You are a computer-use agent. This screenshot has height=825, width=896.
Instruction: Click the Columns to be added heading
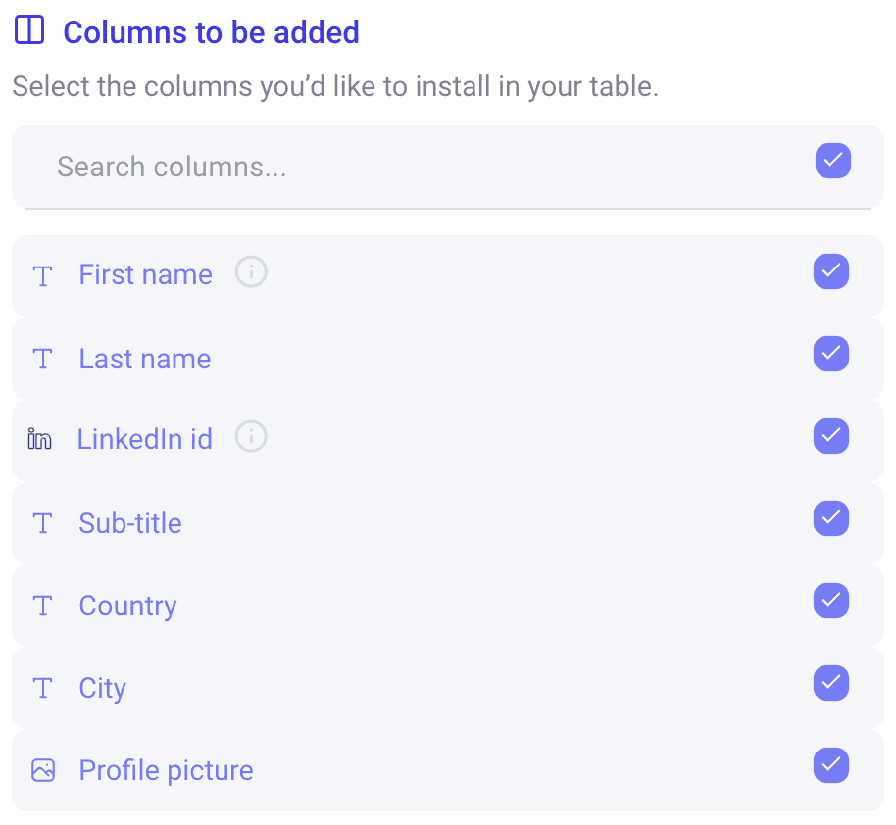211,31
